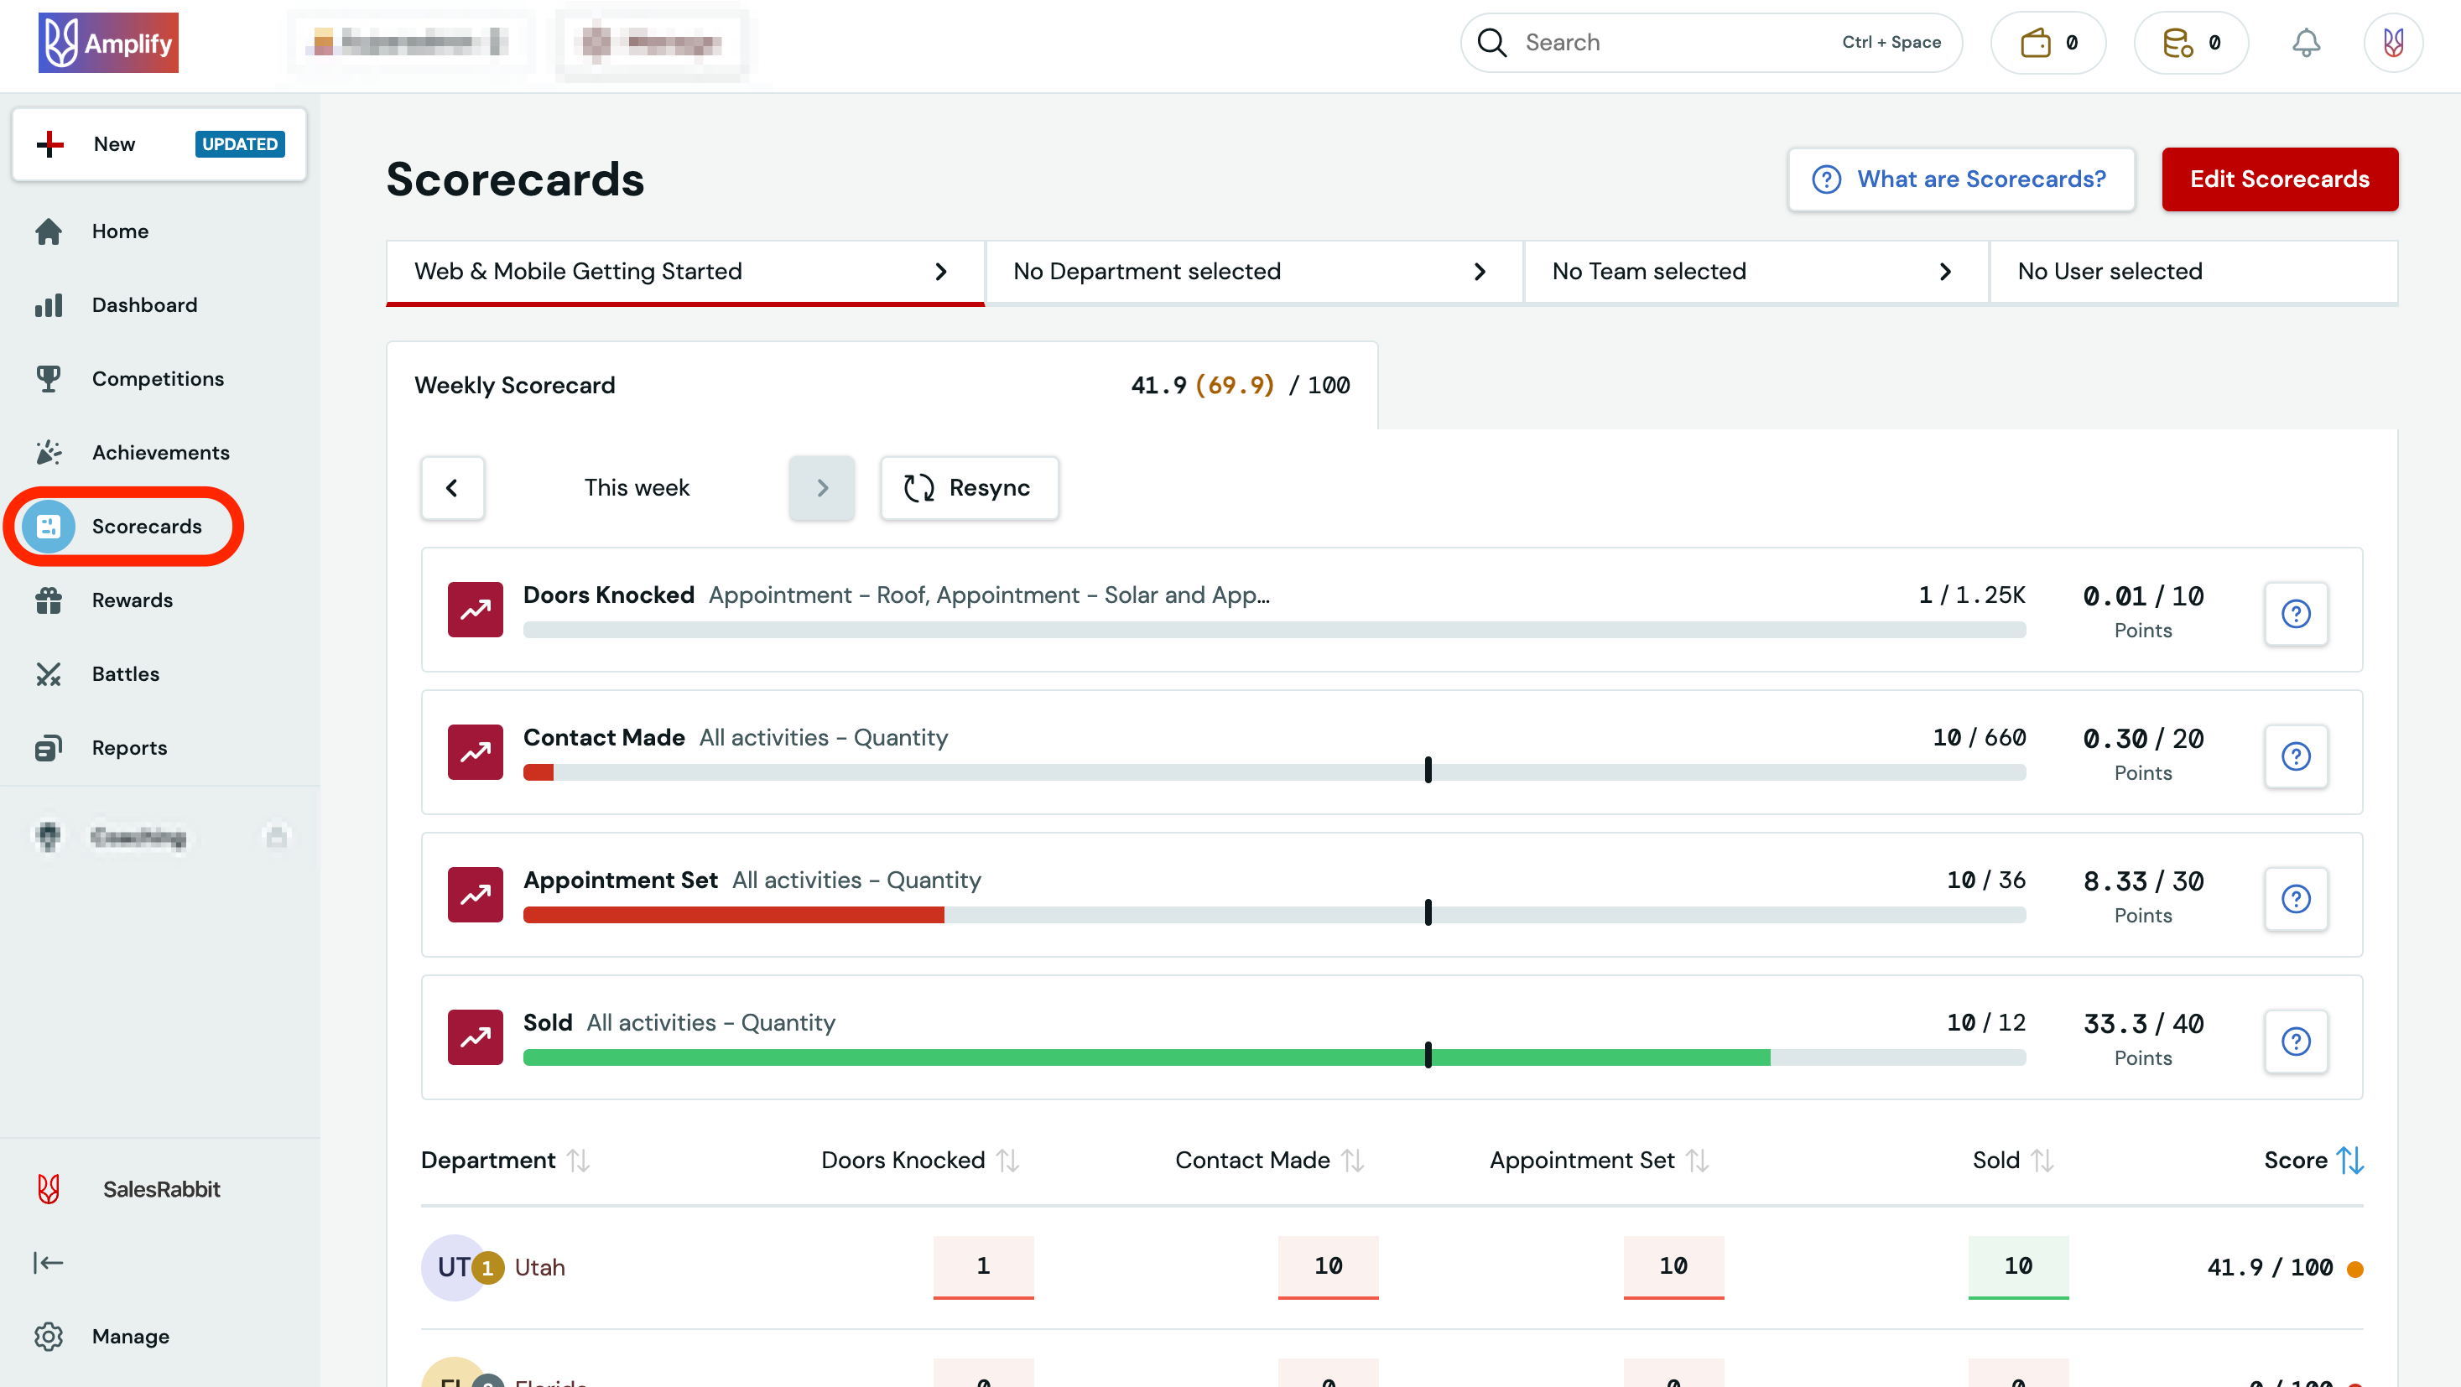The width and height of the screenshot is (2461, 1387).
Task: Toggle the Department column sort order
Action: point(580,1160)
